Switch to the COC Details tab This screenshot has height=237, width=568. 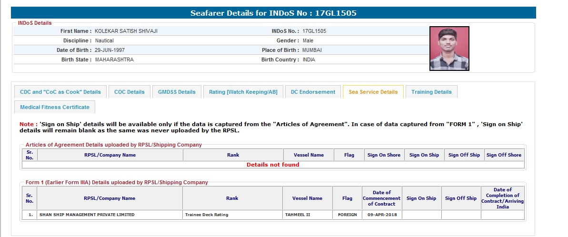pyautogui.click(x=129, y=92)
